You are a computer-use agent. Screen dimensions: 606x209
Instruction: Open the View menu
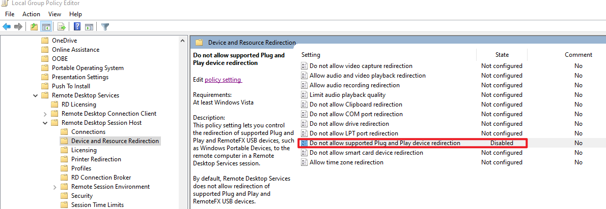click(x=54, y=14)
